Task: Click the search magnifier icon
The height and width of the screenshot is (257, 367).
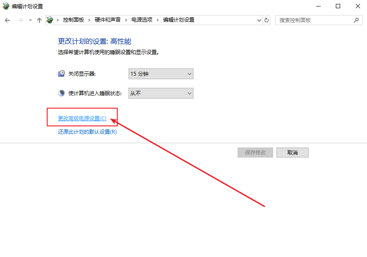Action: [356, 20]
